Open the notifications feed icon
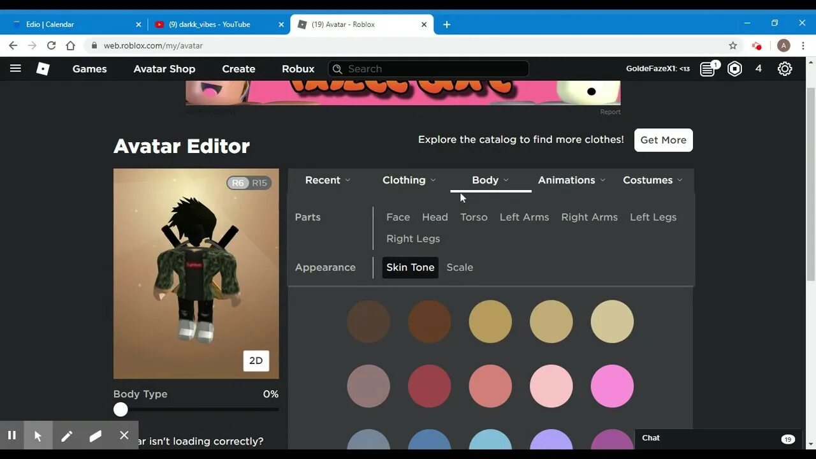816x459 pixels. click(x=708, y=69)
